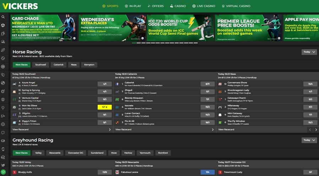
Task: Select the Naas meeting filter
Action: [x=74, y=65]
